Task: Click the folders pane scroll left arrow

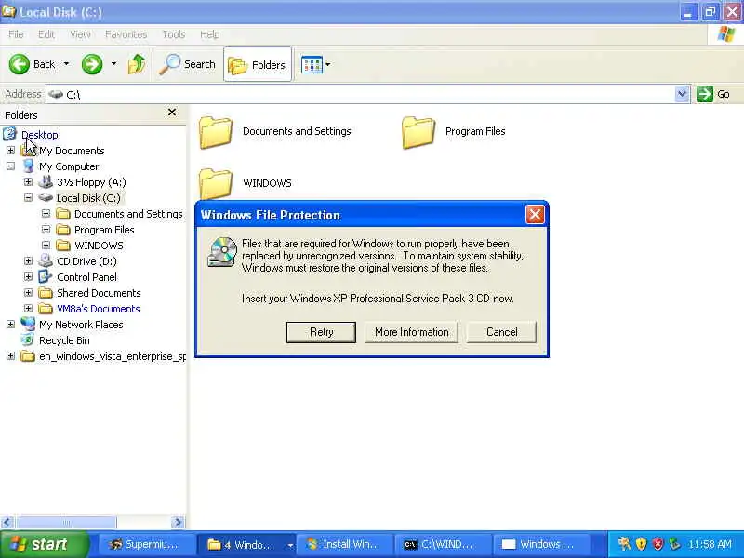Action: click(7, 523)
